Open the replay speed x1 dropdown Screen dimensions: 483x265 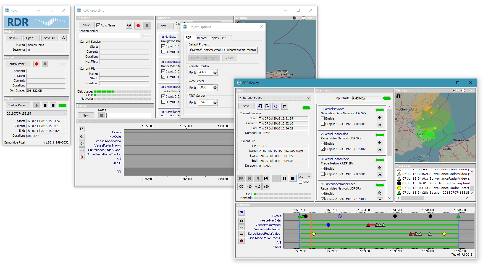pyautogui.click(x=305, y=177)
